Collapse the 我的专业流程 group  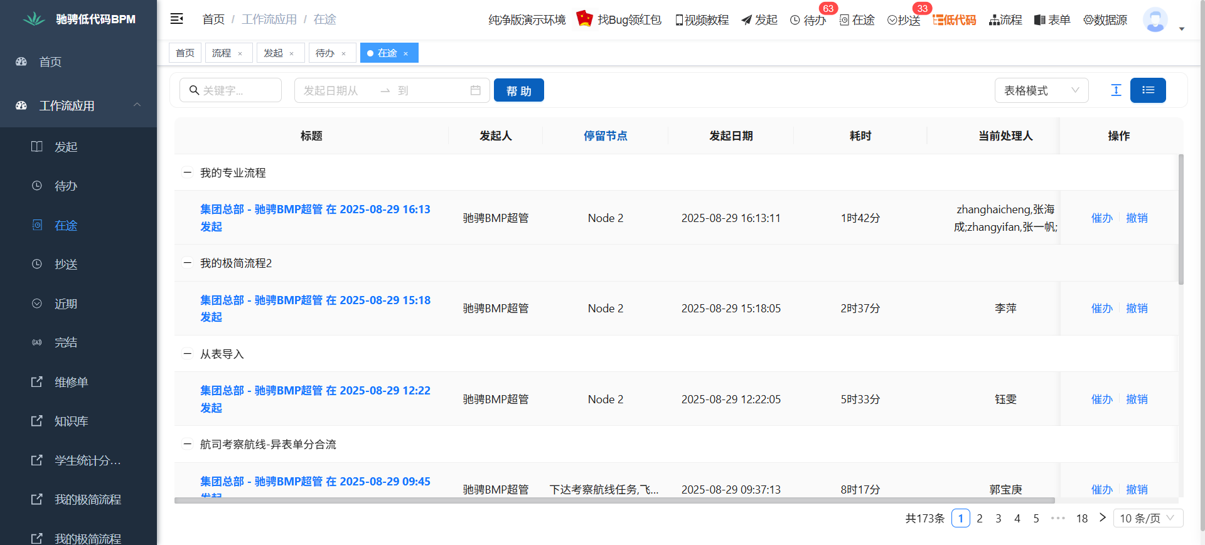pyautogui.click(x=187, y=172)
